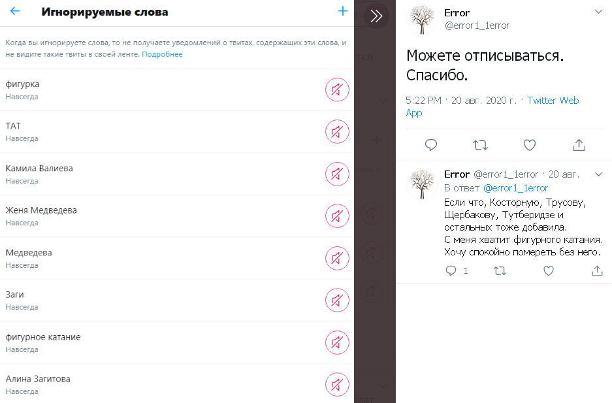Viewport: 612px width, 403px height.
Task: Unmute the word 'фигурка'
Action: pyautogui.click(x=337, y=89)
